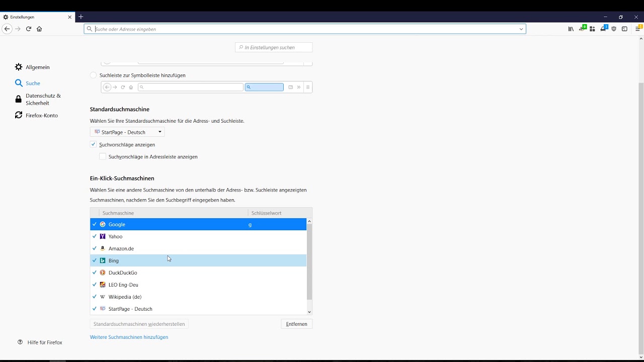Uncheck the Amazon.de search engine row
This screenshot has height=362, width=644.
point(94,248)
